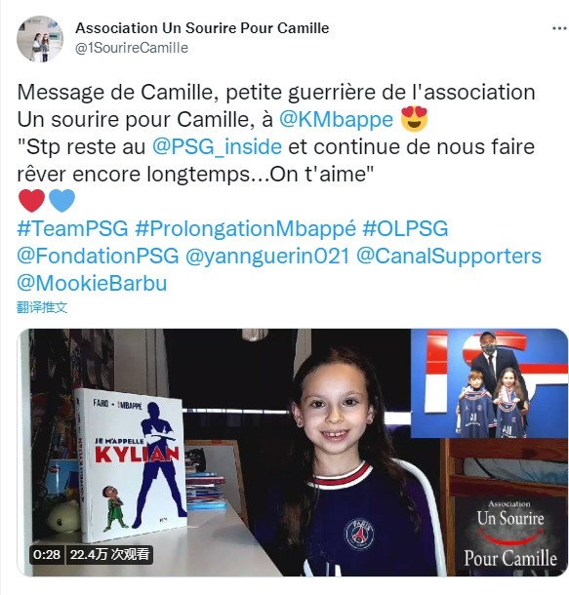569x595 pixels.
Task: Click the red heart emoji
Action: 32,201
